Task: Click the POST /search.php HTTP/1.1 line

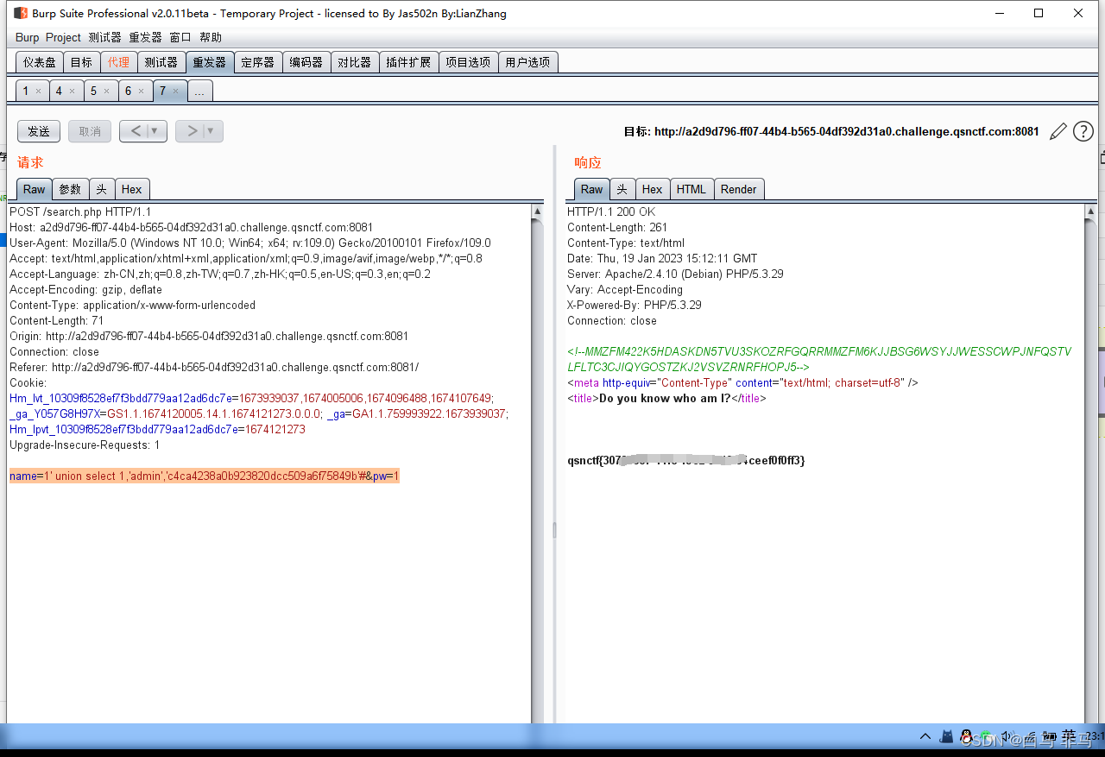Action: pos(80,211)
